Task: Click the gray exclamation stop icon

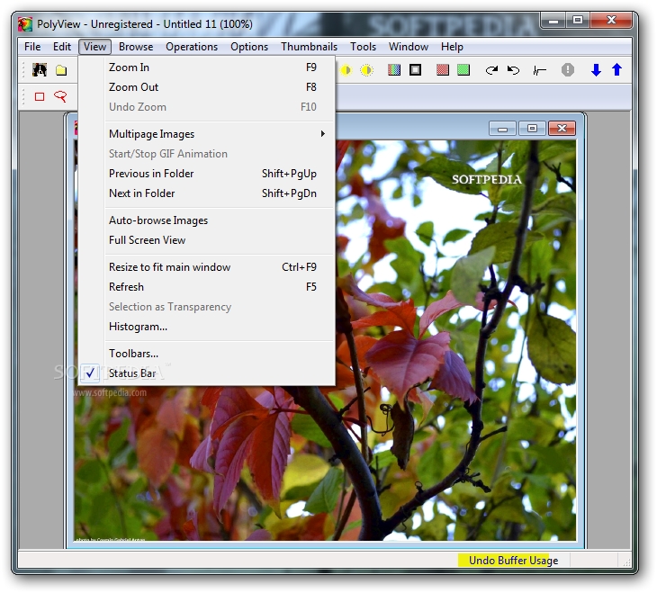Action: click(x=567, y=70)
